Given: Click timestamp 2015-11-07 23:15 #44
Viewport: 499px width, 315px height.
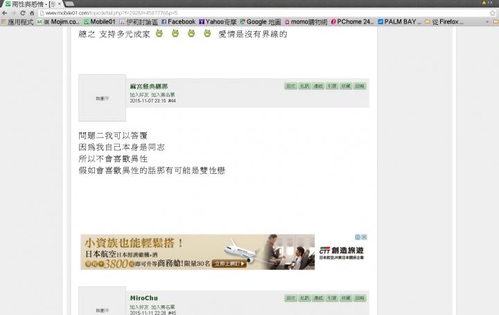Looking at the screenshot, I should click(x=152, y=101).
